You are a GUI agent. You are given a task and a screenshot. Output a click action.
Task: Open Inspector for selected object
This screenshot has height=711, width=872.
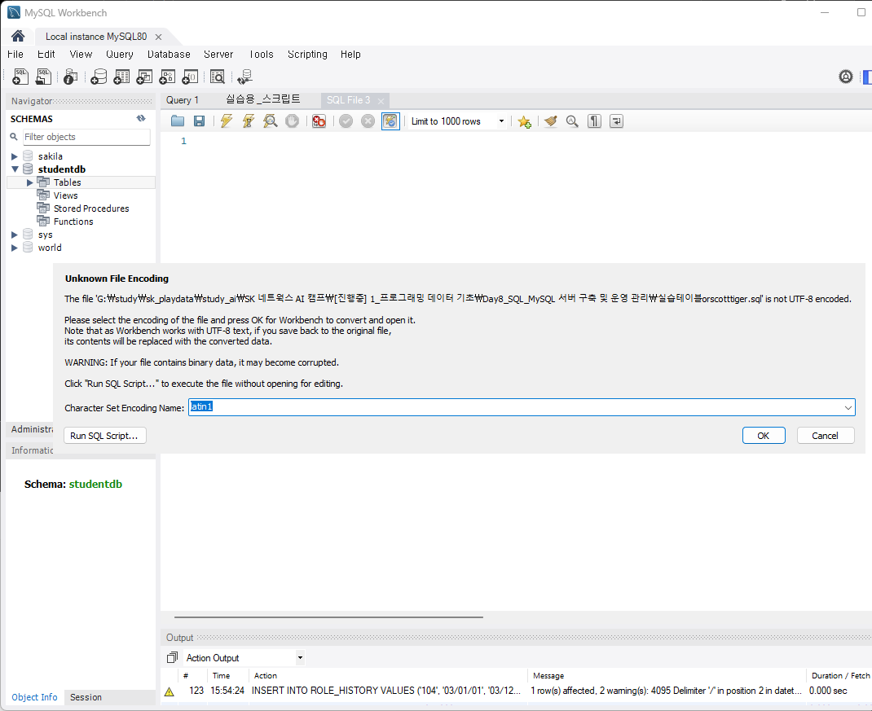pos(71,77)
